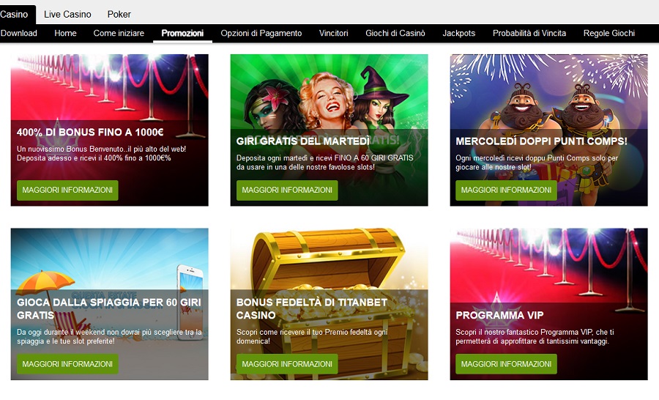Open the Poker tab

coord(119,15)
